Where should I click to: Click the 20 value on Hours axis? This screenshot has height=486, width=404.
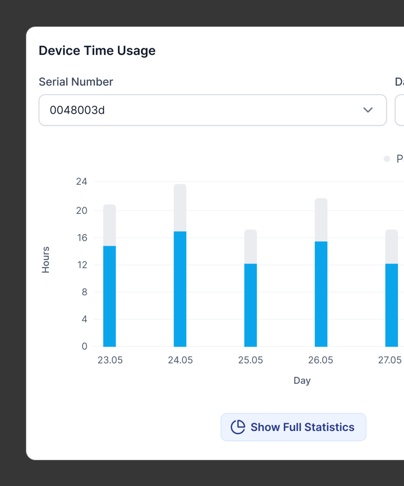(81, 210)
